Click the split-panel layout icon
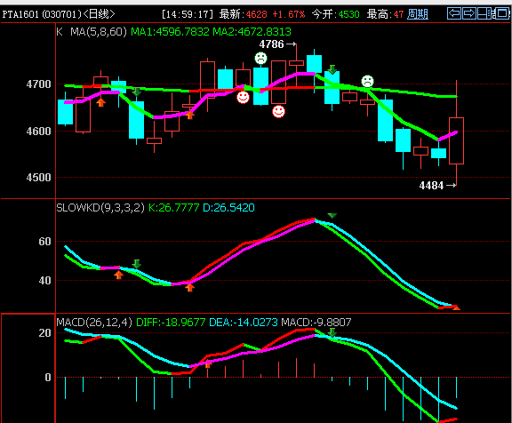This screenshot has height=423, width=512. point(485,13)
